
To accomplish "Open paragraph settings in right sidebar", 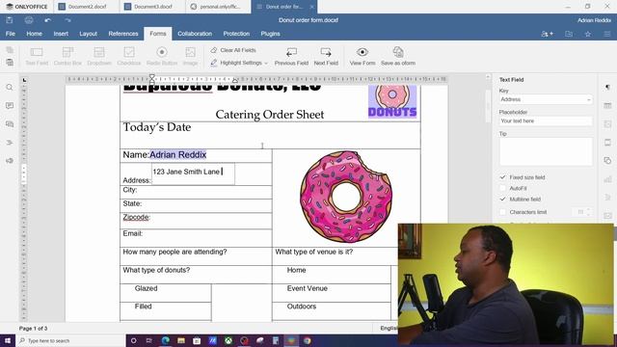I will (x=607, y=88).
